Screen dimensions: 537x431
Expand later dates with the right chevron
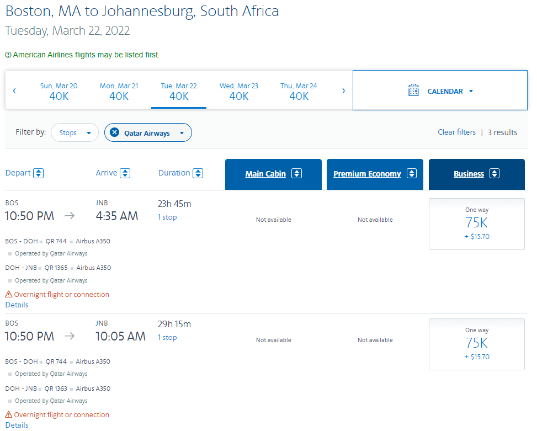[343, 91]
